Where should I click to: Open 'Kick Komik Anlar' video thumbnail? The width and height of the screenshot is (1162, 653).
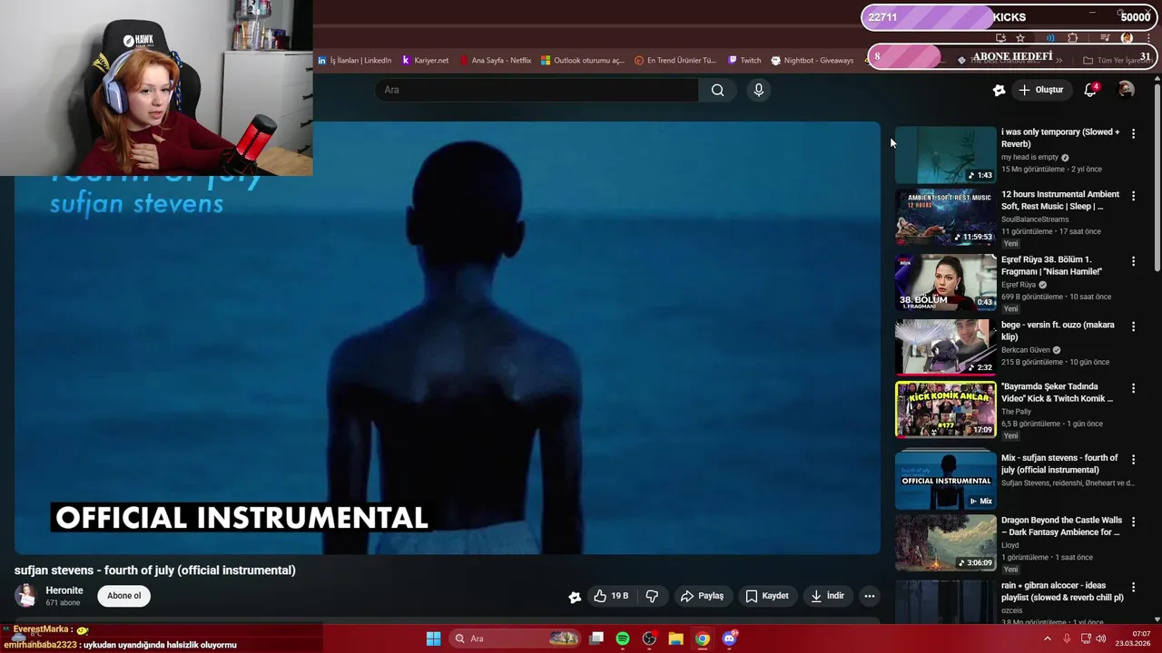[945, 410]
